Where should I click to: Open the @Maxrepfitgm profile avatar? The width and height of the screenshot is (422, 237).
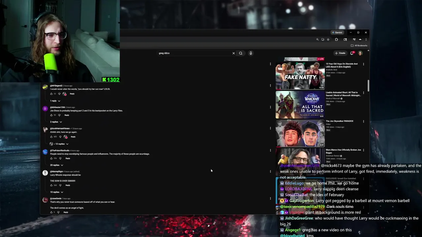coord(45,173)
